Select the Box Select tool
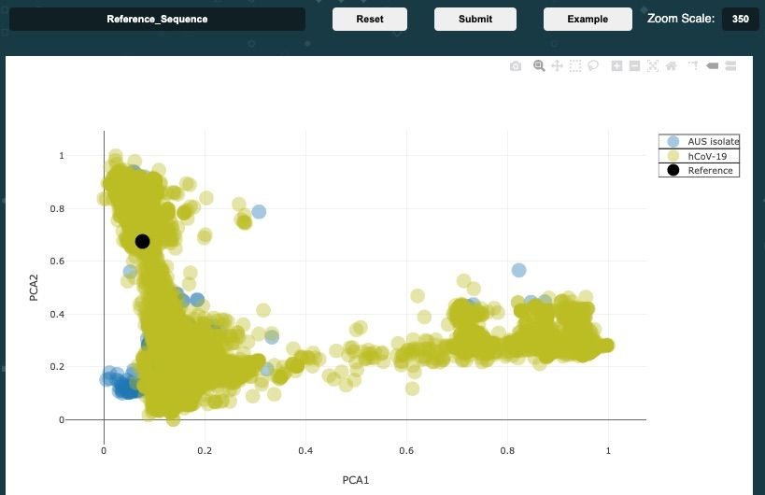 (575, 65)
